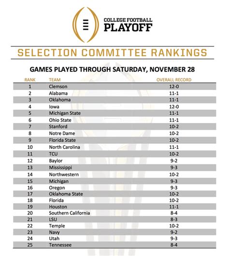Click Southern California team name
The image size is (229, 256).
(x=70, y=213)
